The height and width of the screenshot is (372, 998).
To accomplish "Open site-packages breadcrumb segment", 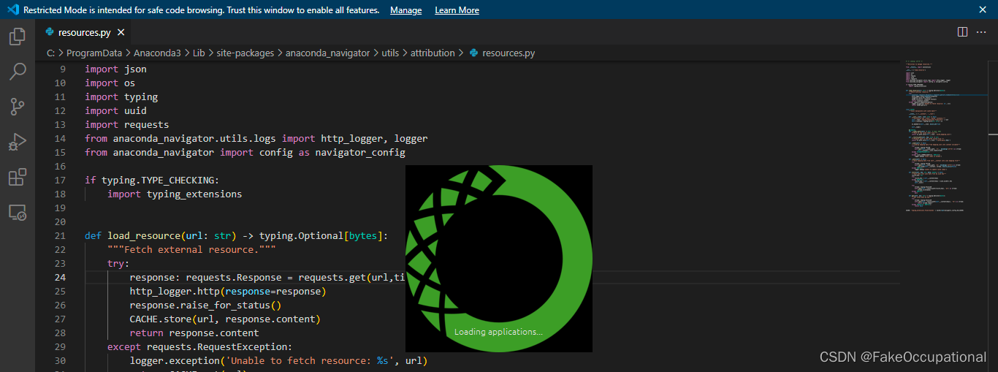I will [245, 53].
